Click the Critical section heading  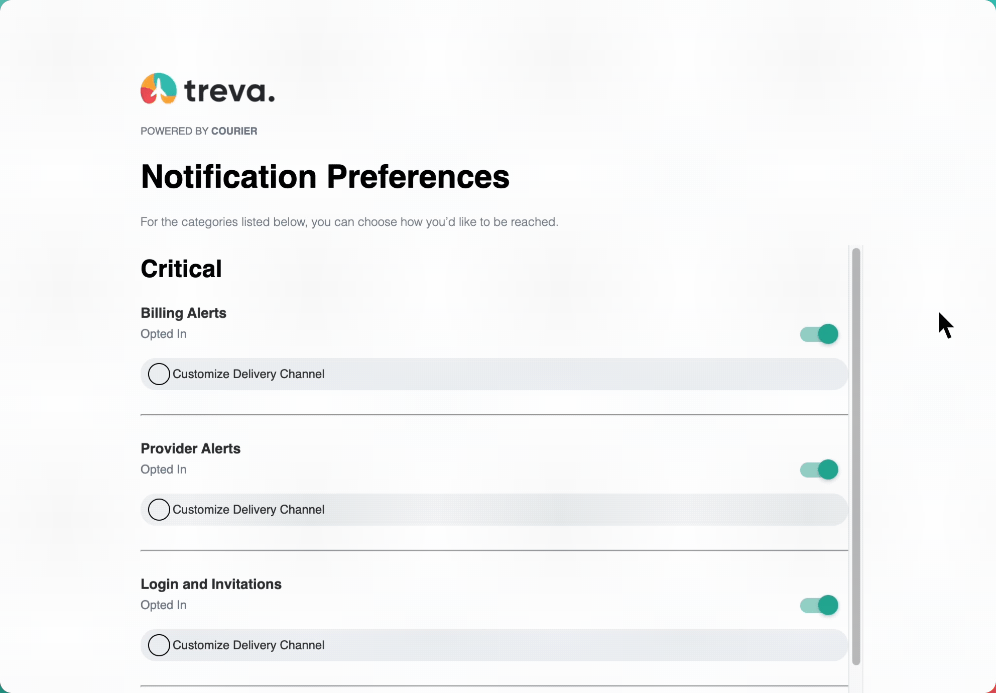point(181,268)
